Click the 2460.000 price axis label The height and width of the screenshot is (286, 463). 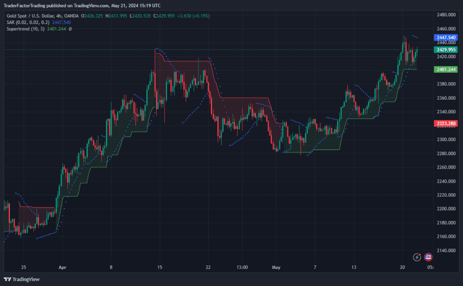pyautogui.click(x=446, y=28)
